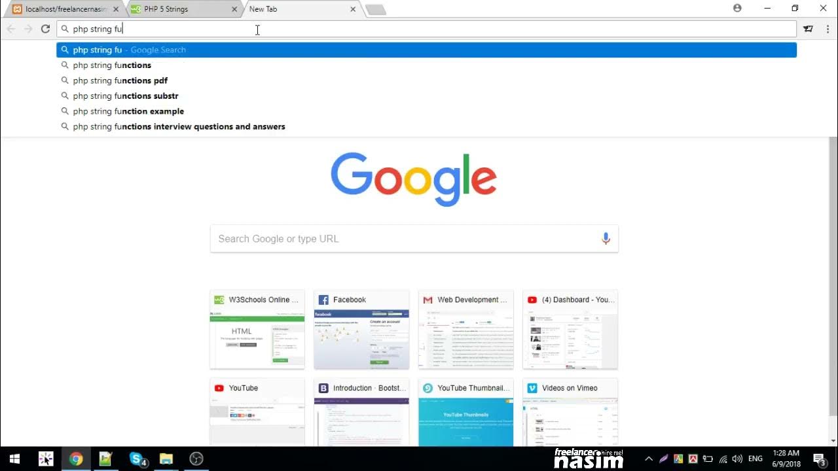The height and width of the screenshot is (471, 838).
Task: Click the browser reload button
Action: tap(45, 29)
